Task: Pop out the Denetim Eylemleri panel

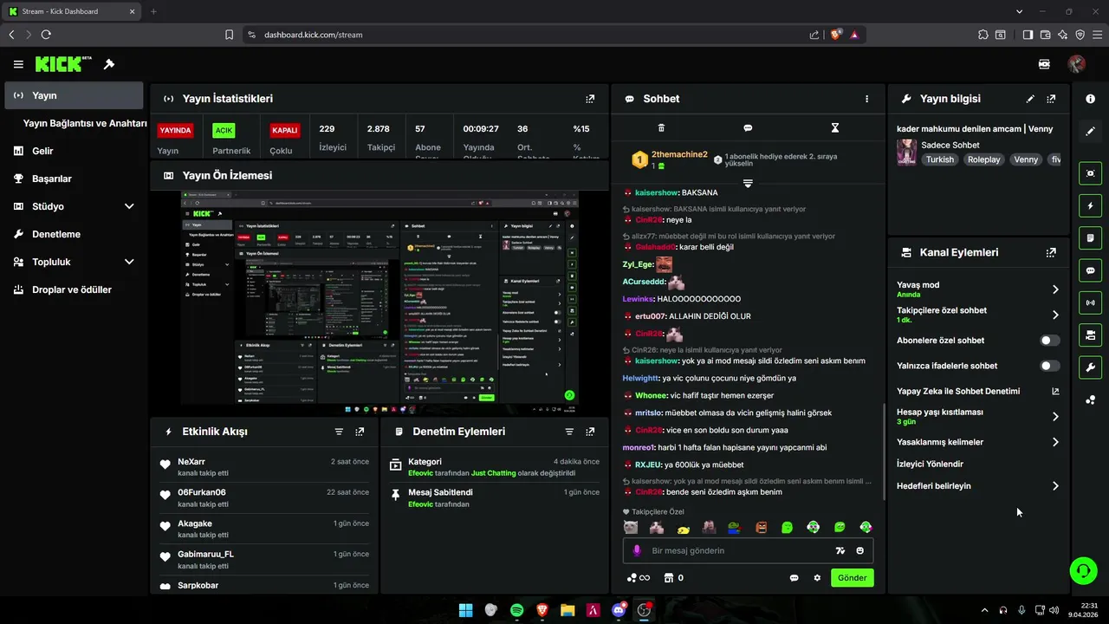Action: (x=590, y=432)
